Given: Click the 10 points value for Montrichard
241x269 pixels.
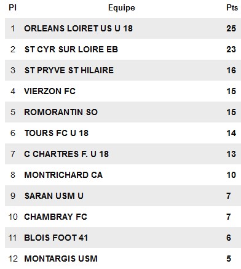Looking at the screenshot, I should [x=231, y=175].
